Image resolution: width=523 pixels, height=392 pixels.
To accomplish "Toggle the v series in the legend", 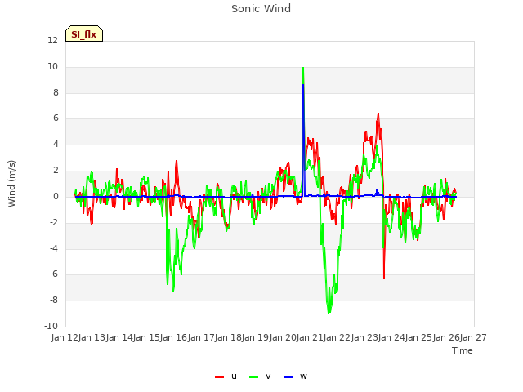I will (260, 376).
